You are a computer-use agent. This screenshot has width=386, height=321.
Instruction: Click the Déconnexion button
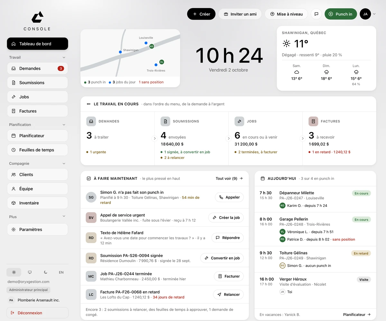[x=38, y=313]
